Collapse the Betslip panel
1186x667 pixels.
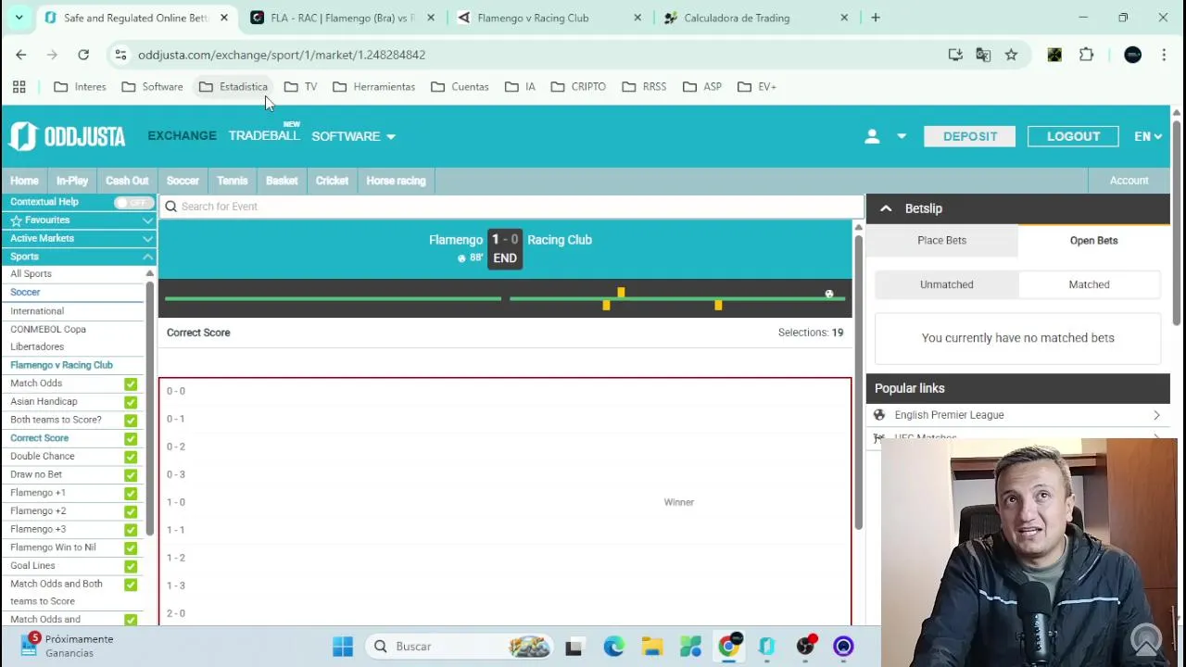(886, 208)
